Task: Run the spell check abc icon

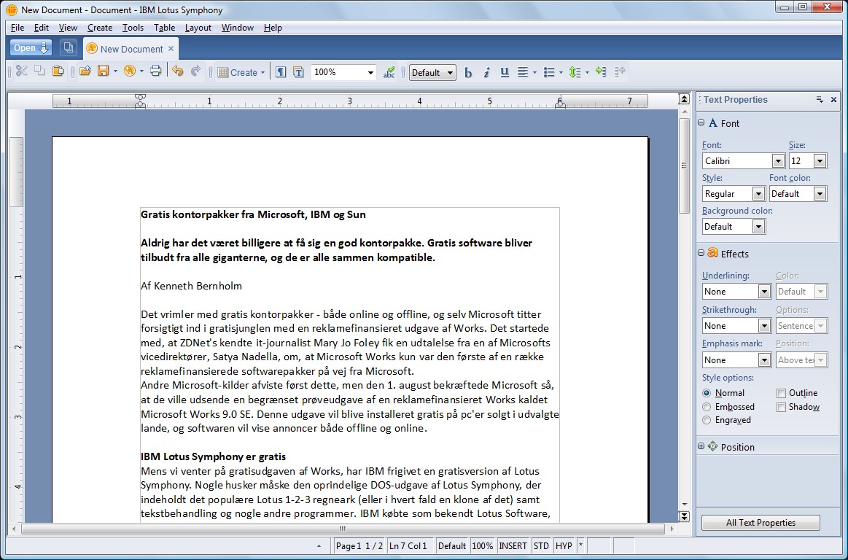Action: coord(389,72)
